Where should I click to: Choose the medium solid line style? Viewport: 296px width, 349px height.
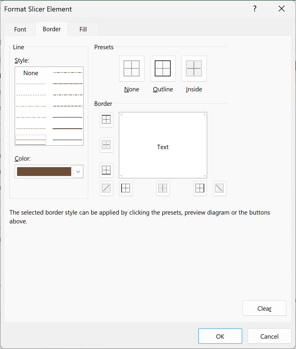tap(68, 117)
